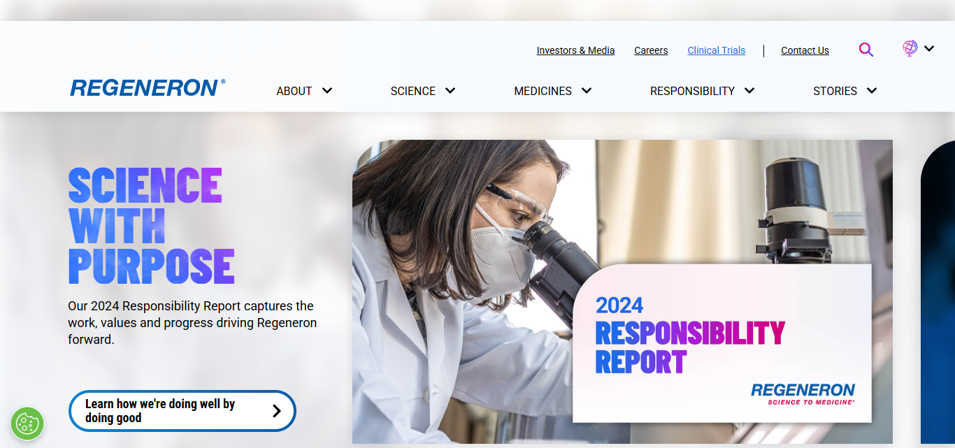The height and width of the screenshot is (448, 955).
Task: Click the 2024 Responsibility Report description text
Action: 192,323
